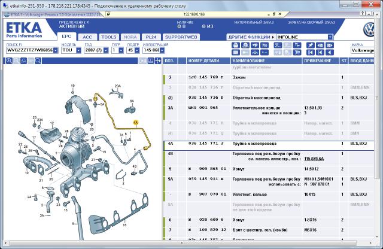383x249 pixels.
Task: Click the help question mark in ETKA window
Action: pos(363,14)
